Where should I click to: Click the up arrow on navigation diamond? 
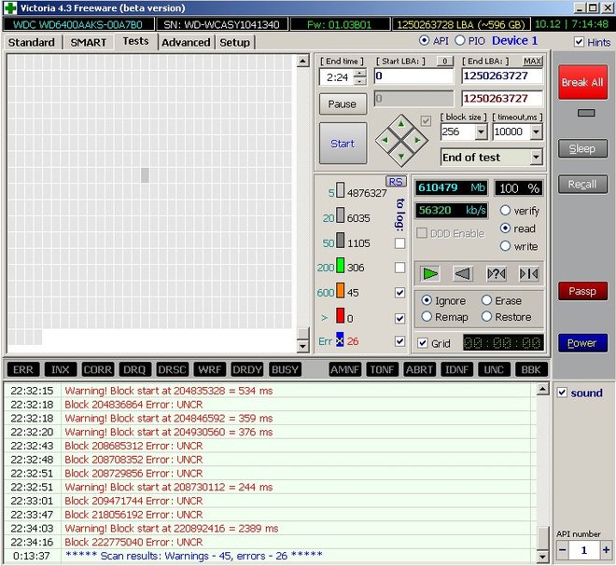(400, 125)
